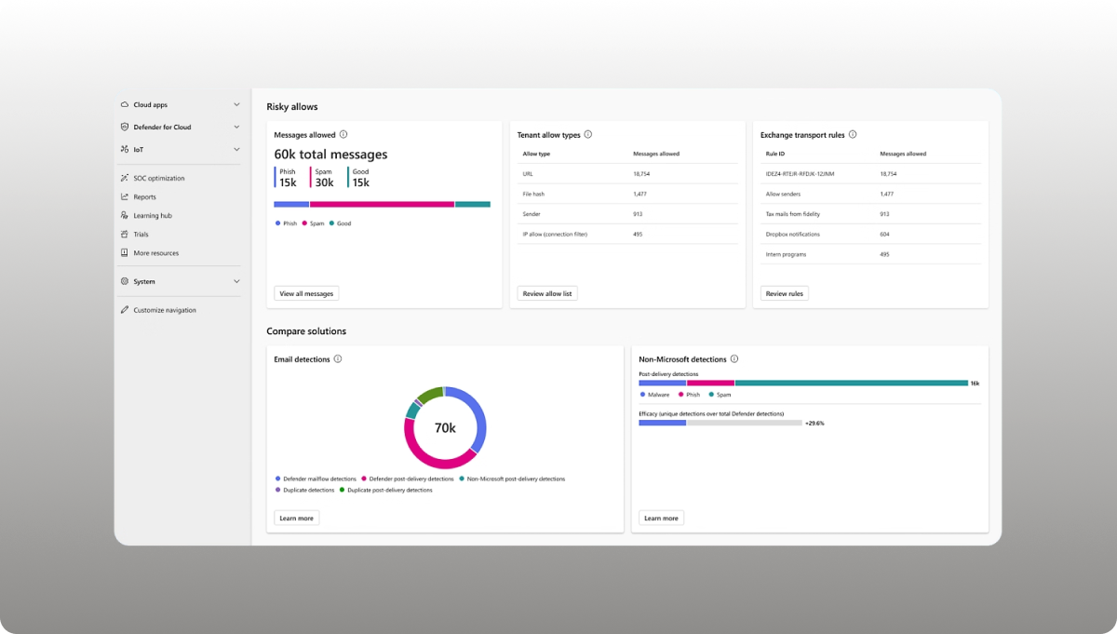Click the Customize navigation pencil icon

coord(125,310)
